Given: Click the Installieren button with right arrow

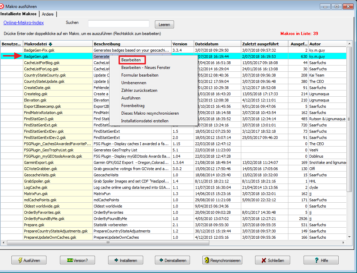Looking at the screenshot, I should pos(126,260).
